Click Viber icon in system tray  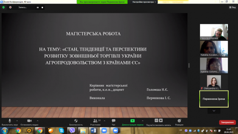pyautogui.click(x=186, y=131)
